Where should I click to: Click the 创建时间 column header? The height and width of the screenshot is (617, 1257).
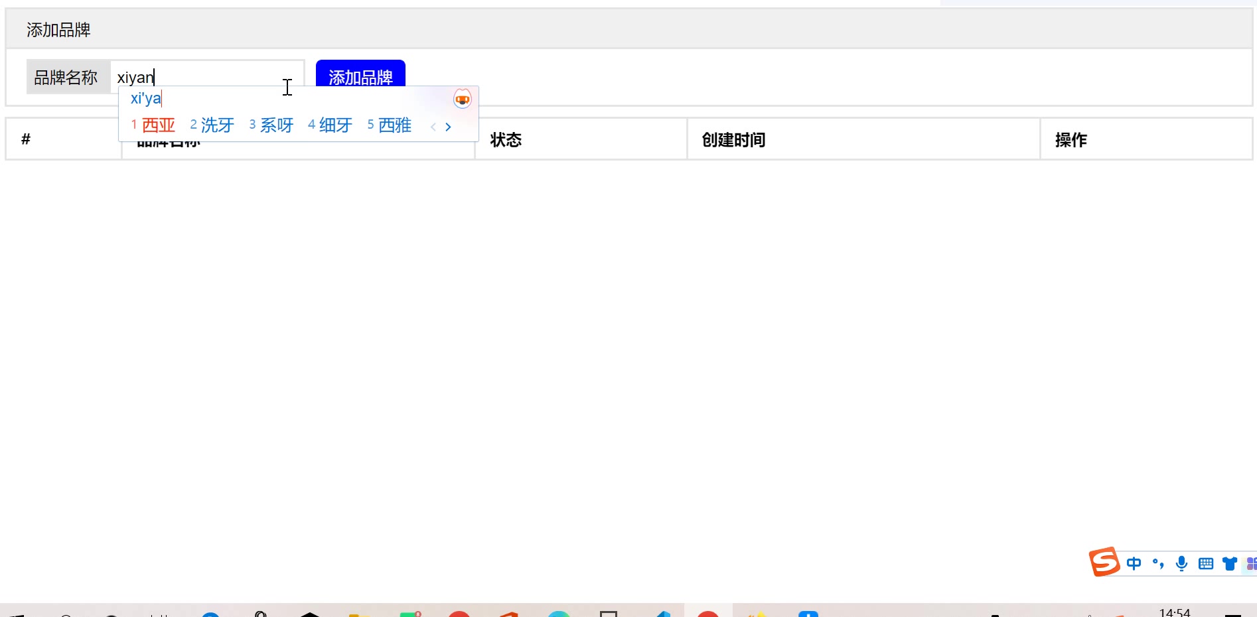coord(733,140)
